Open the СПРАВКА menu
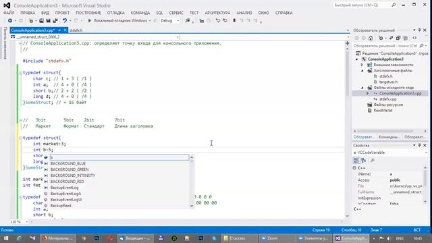The height and width of the screenshot is (243, 432). 283,13
